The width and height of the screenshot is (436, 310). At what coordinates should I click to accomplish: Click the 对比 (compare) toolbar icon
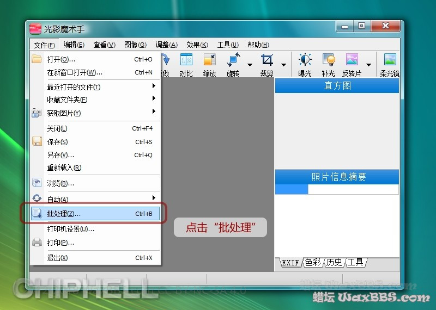(x=186, y=65)
